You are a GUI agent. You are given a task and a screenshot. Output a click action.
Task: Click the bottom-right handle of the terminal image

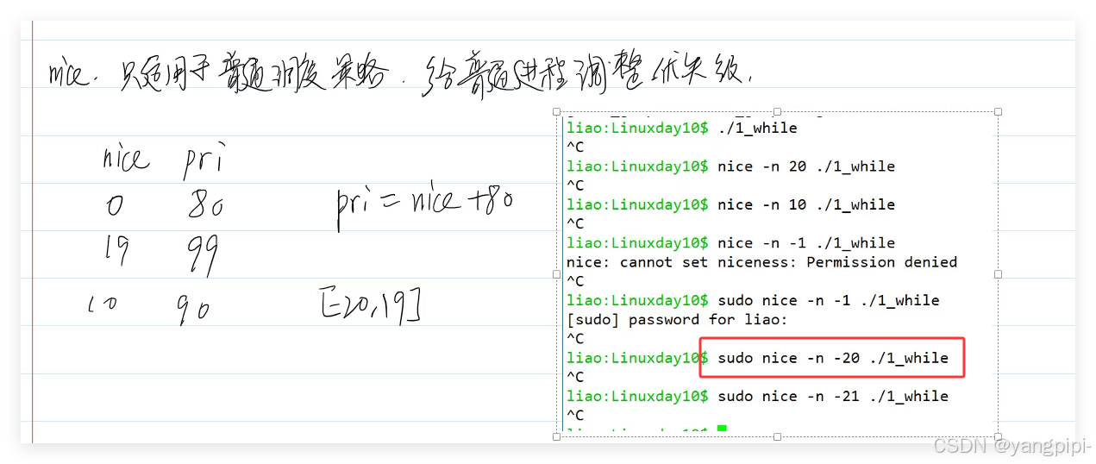tap(998, 436)
